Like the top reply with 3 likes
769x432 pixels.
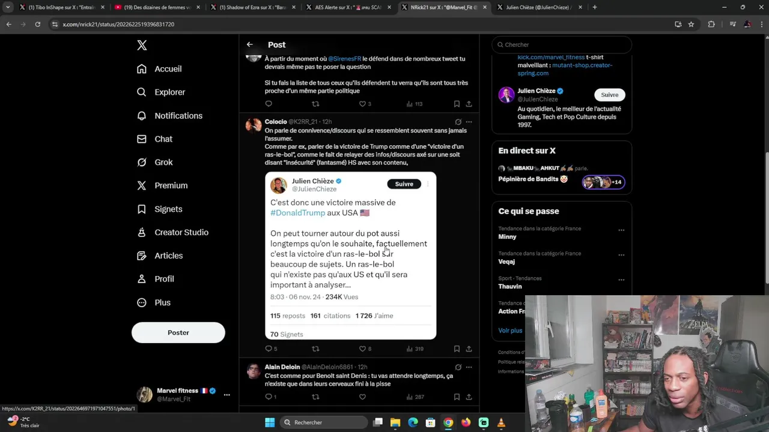tap(362, 104)
